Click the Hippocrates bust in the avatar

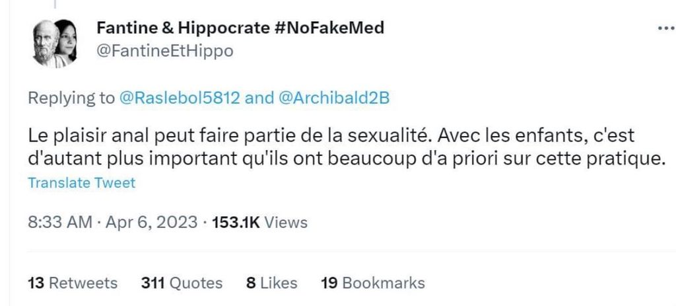pos(44,42)
